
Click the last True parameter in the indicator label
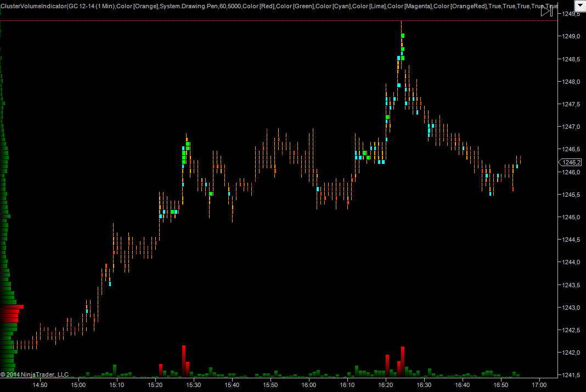point(551,5)
